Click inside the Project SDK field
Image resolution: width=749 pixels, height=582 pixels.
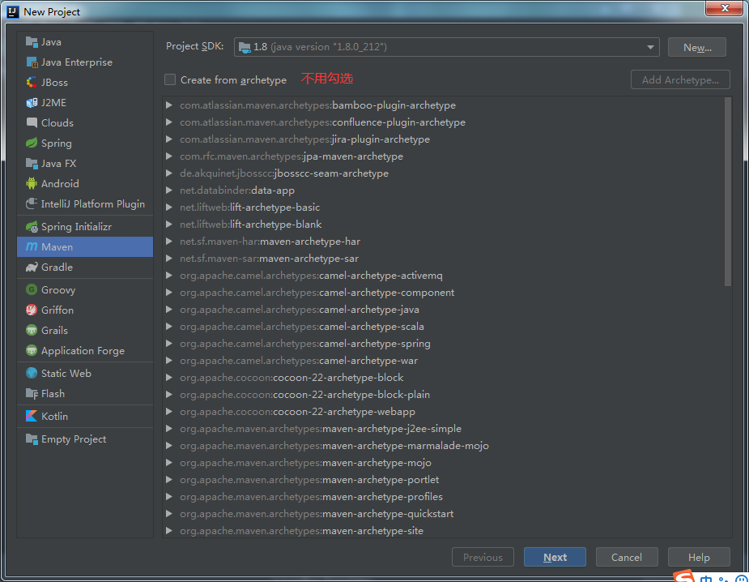click(x=447, y=47)
